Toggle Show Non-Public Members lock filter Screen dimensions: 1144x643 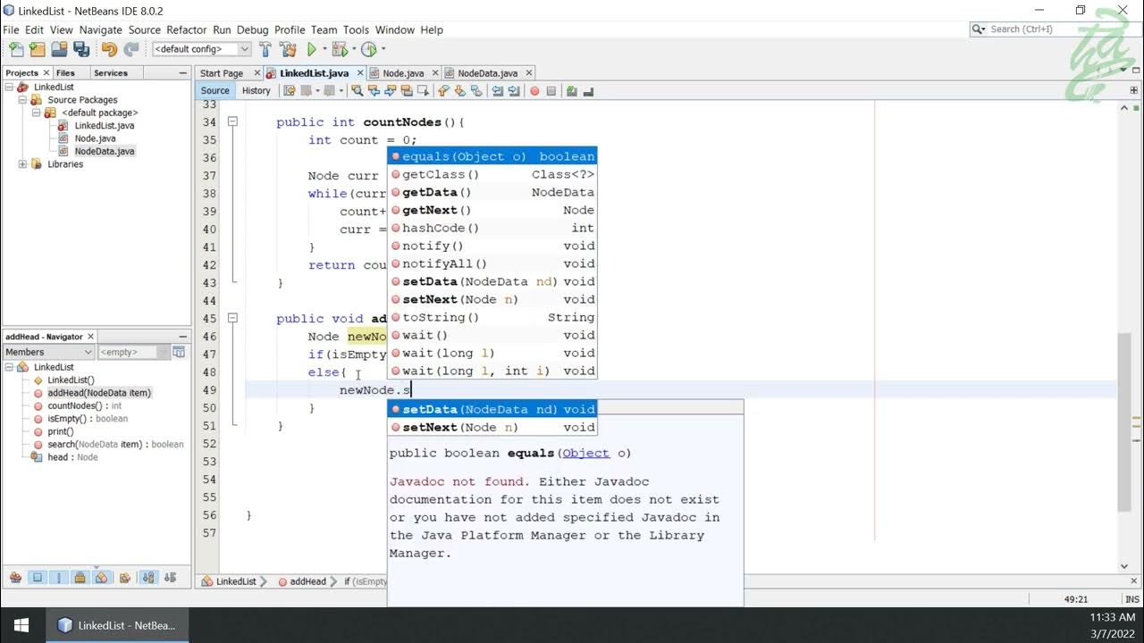point(80,578)
